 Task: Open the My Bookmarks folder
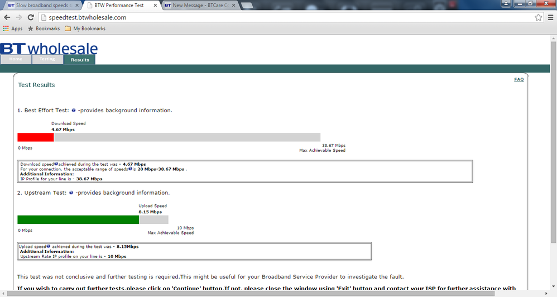coord(85,28)
